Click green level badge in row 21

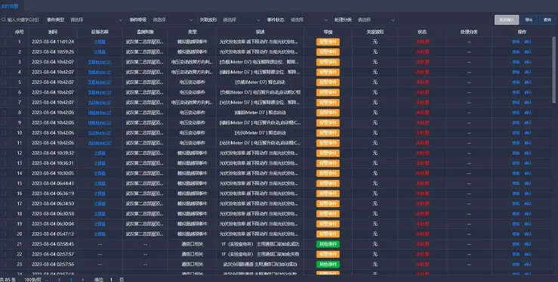(328, 244)
